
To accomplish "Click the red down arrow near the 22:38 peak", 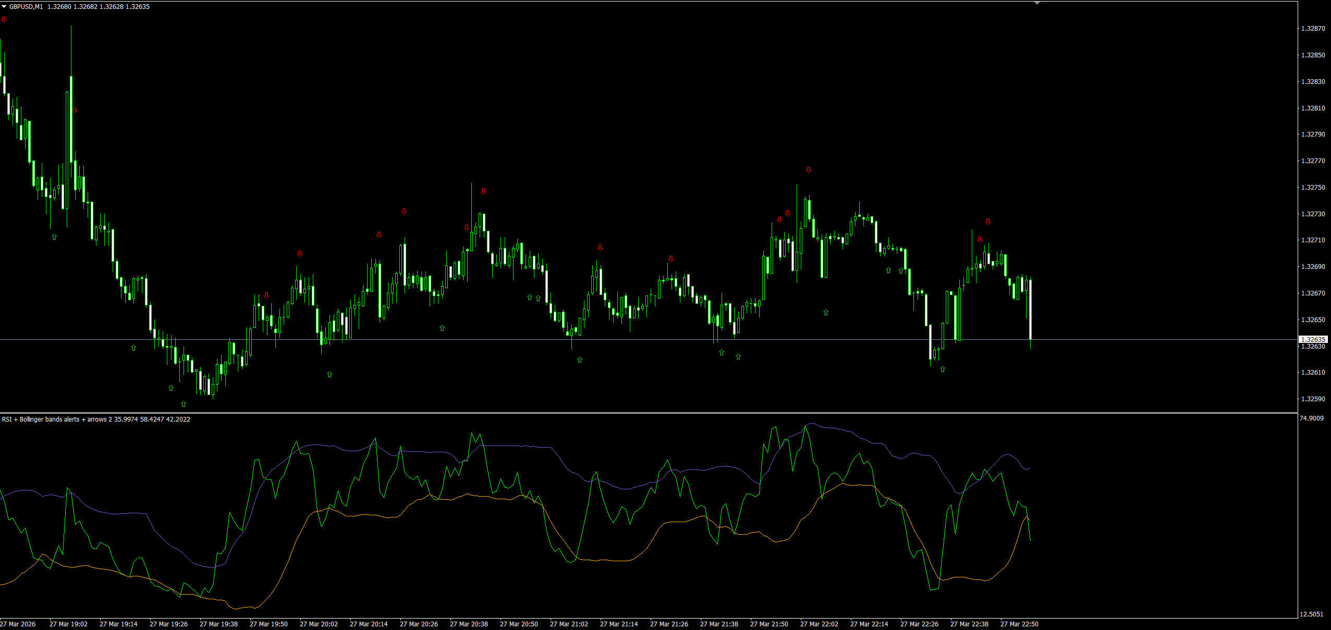I will [x=988, y=221].
